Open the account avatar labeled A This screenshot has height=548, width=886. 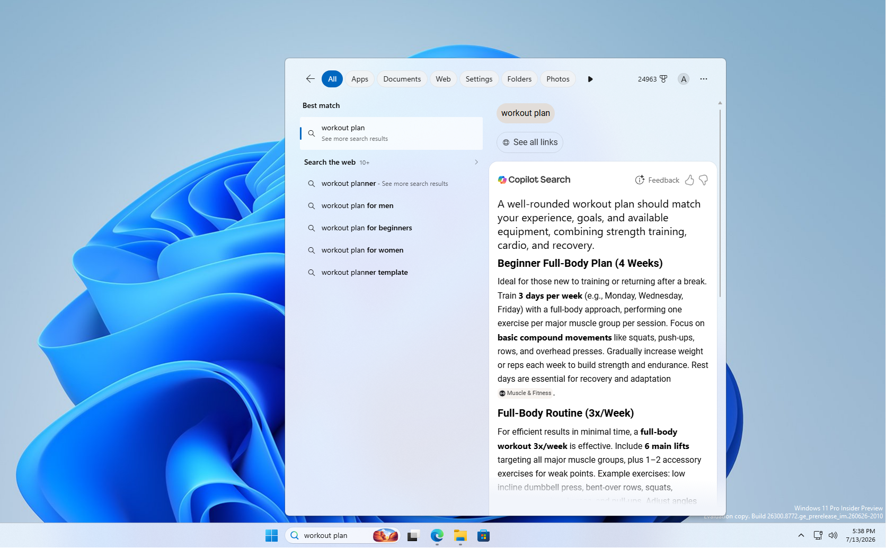point(684,79)
